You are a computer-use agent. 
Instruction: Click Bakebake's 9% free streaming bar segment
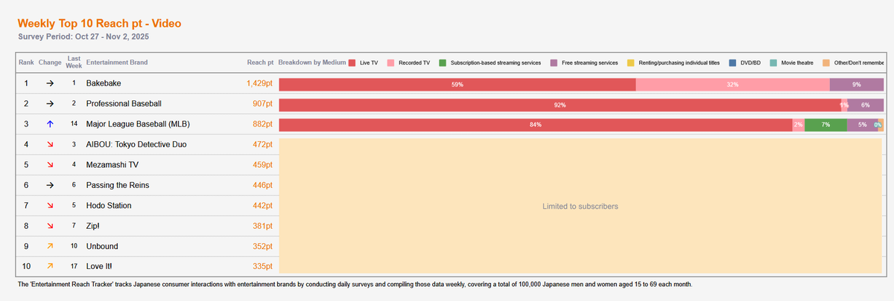tap(857, 84)
